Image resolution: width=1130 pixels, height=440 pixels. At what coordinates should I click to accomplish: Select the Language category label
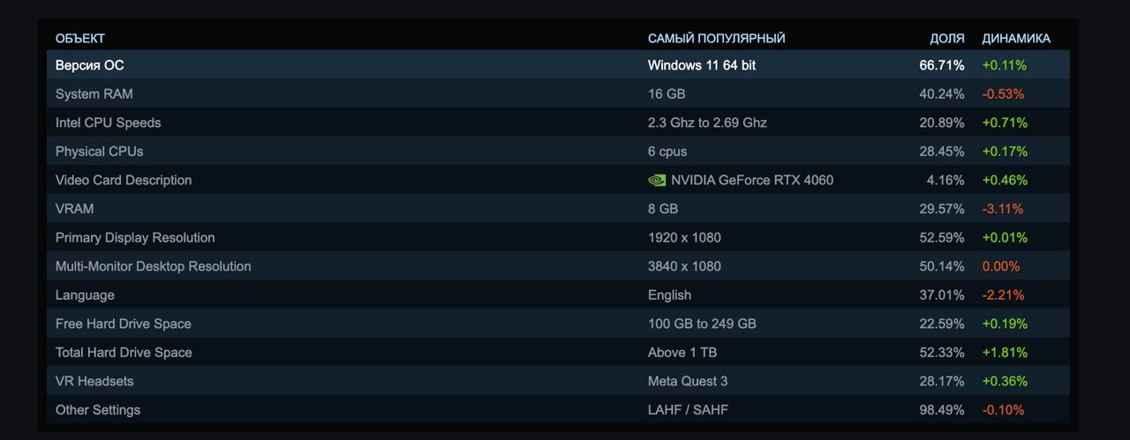point(85,295)
